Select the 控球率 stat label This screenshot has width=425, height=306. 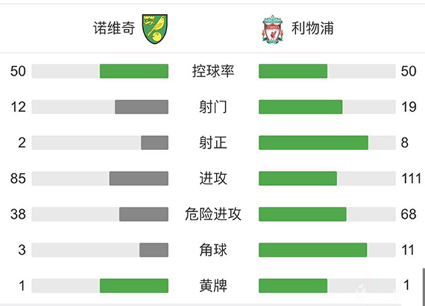tap(213, 72)
